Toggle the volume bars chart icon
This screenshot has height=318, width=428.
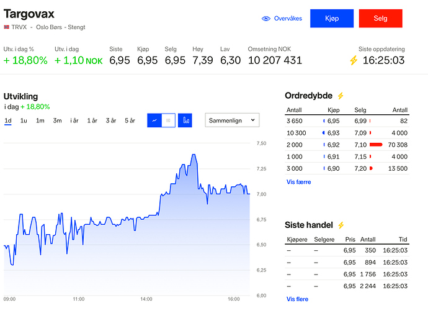pyautogui.click(x=185, y=120)
